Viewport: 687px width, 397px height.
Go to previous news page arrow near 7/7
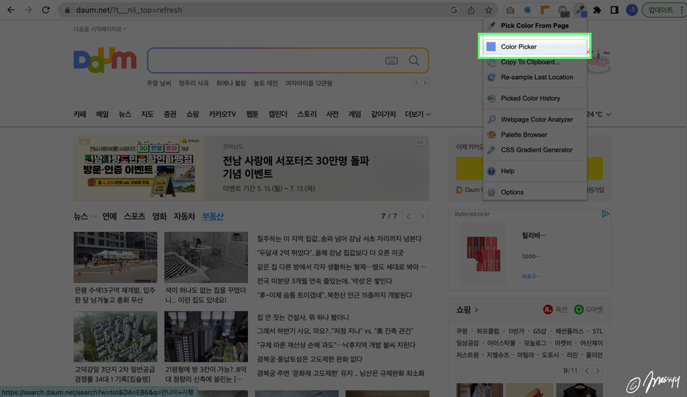pos(408,216)
